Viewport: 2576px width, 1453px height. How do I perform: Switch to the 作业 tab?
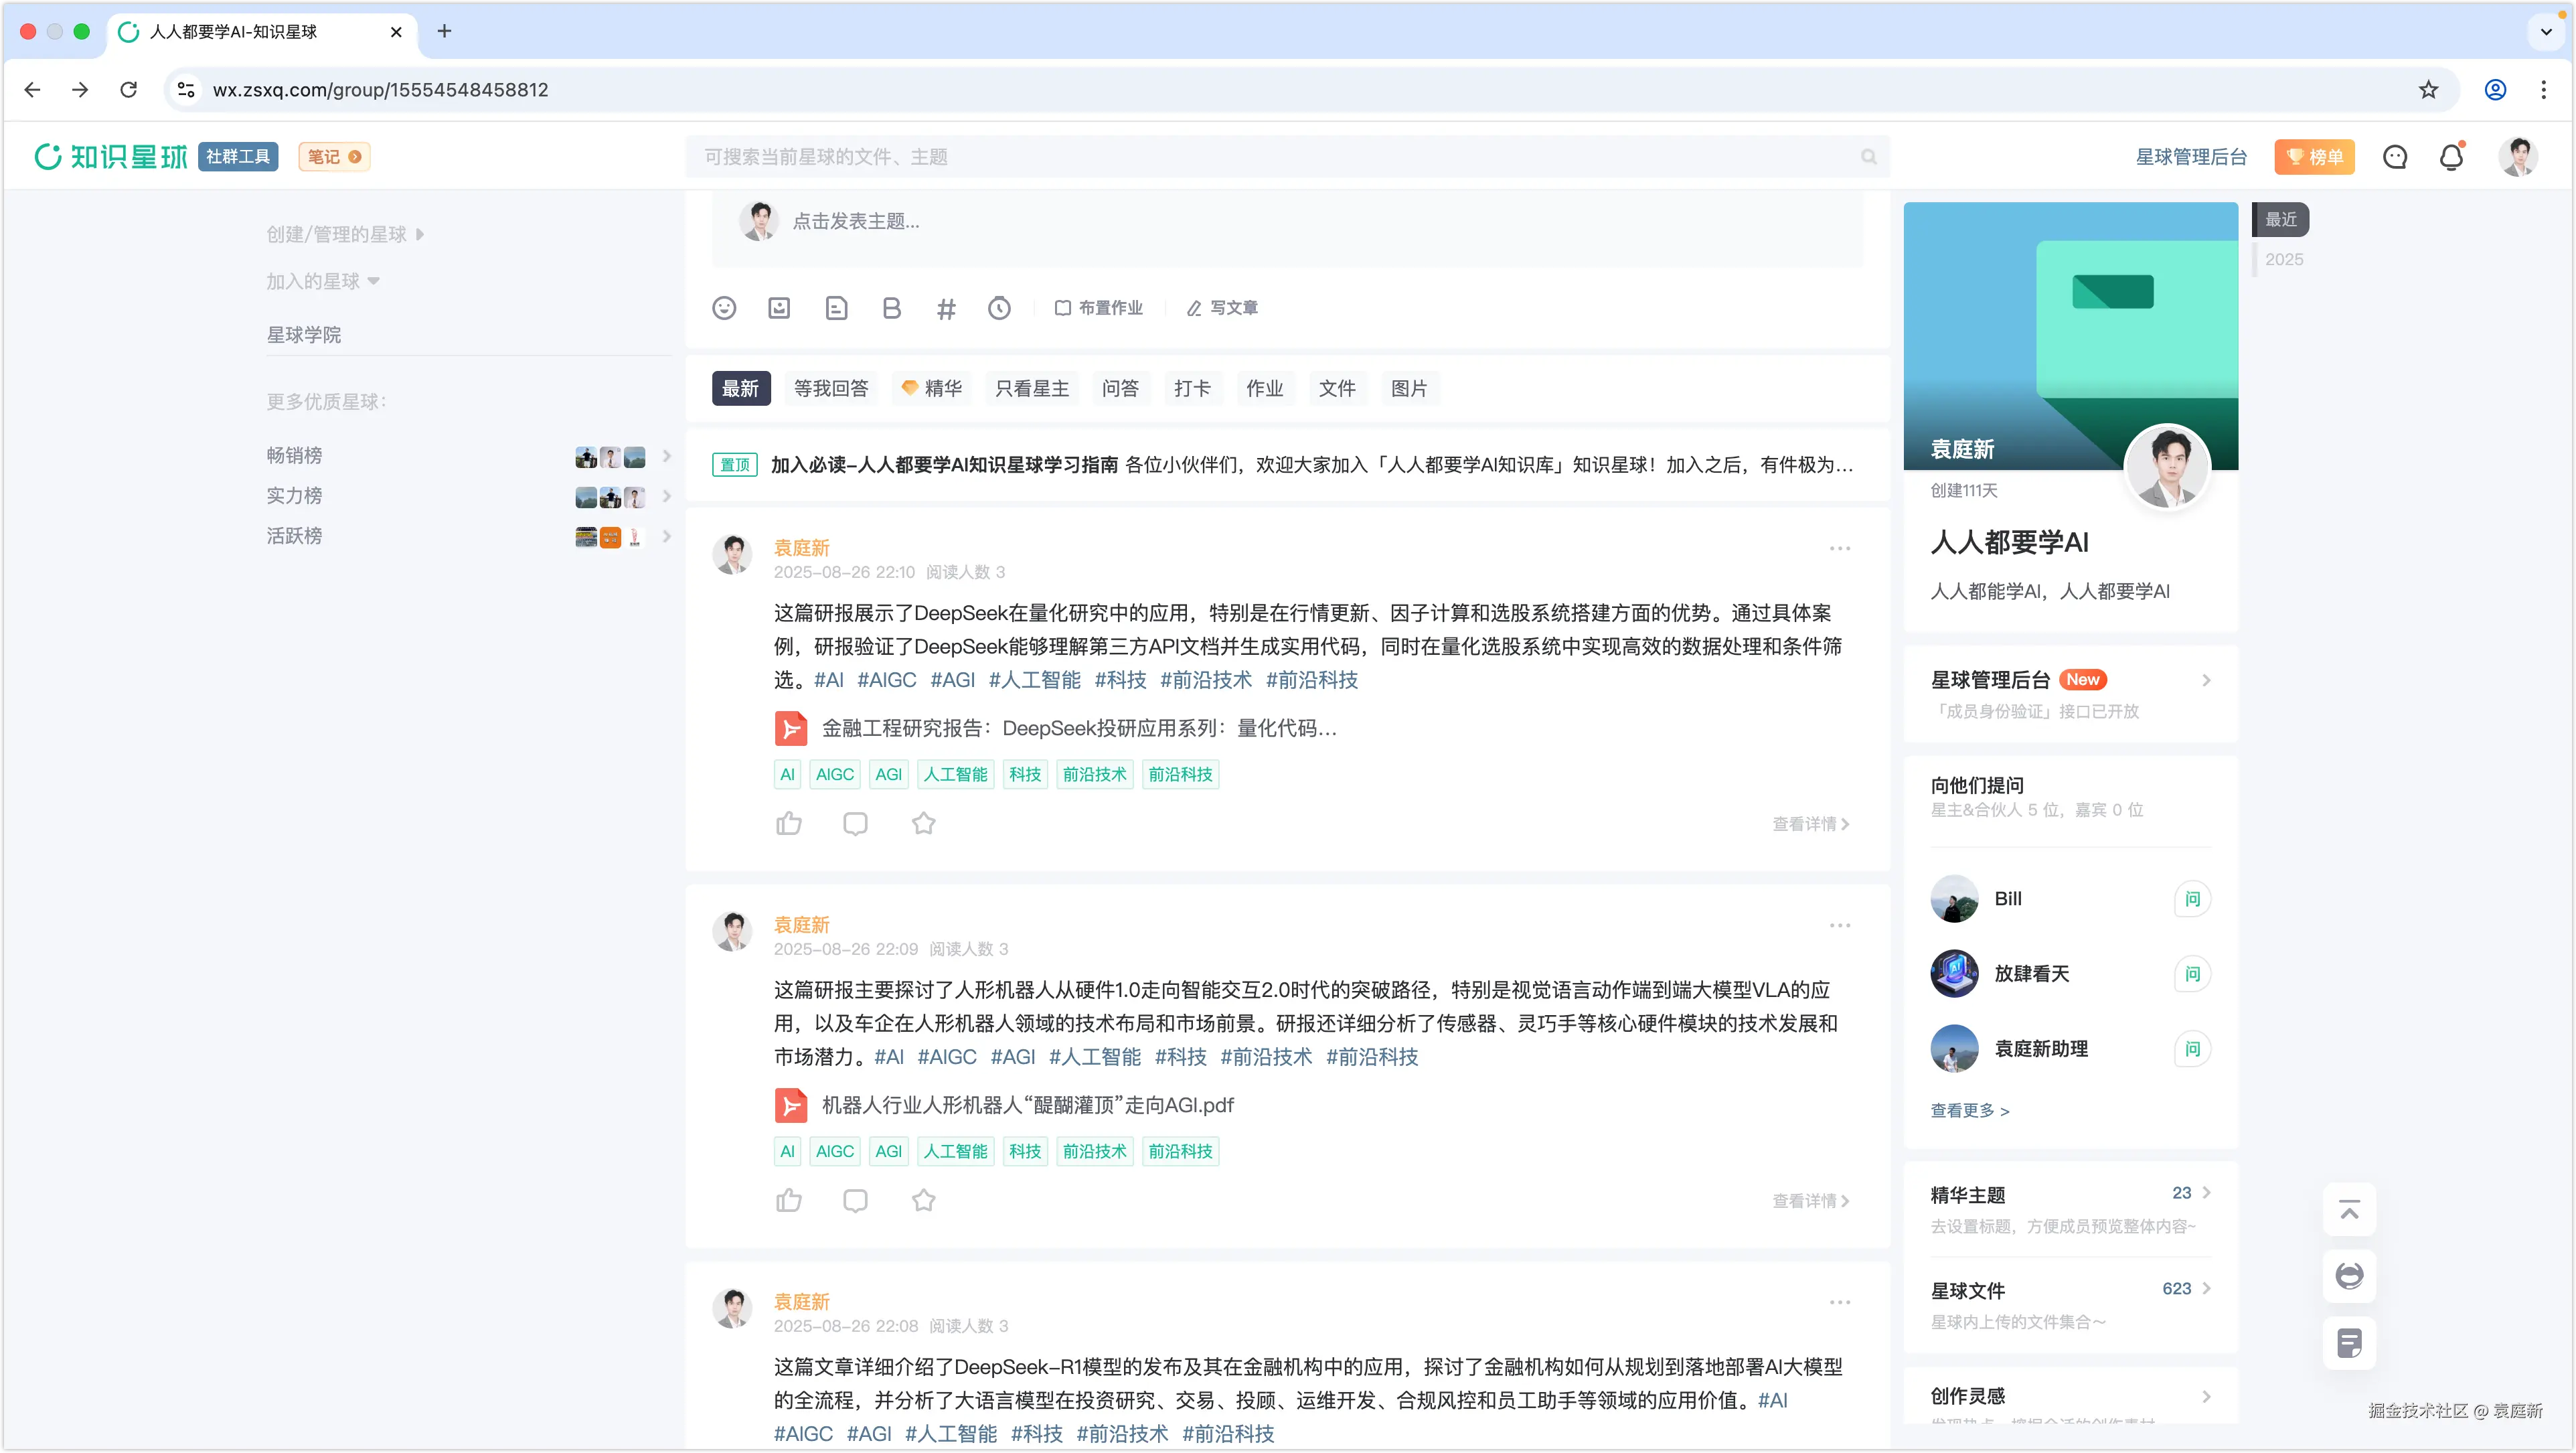(x=1264, y=388)
